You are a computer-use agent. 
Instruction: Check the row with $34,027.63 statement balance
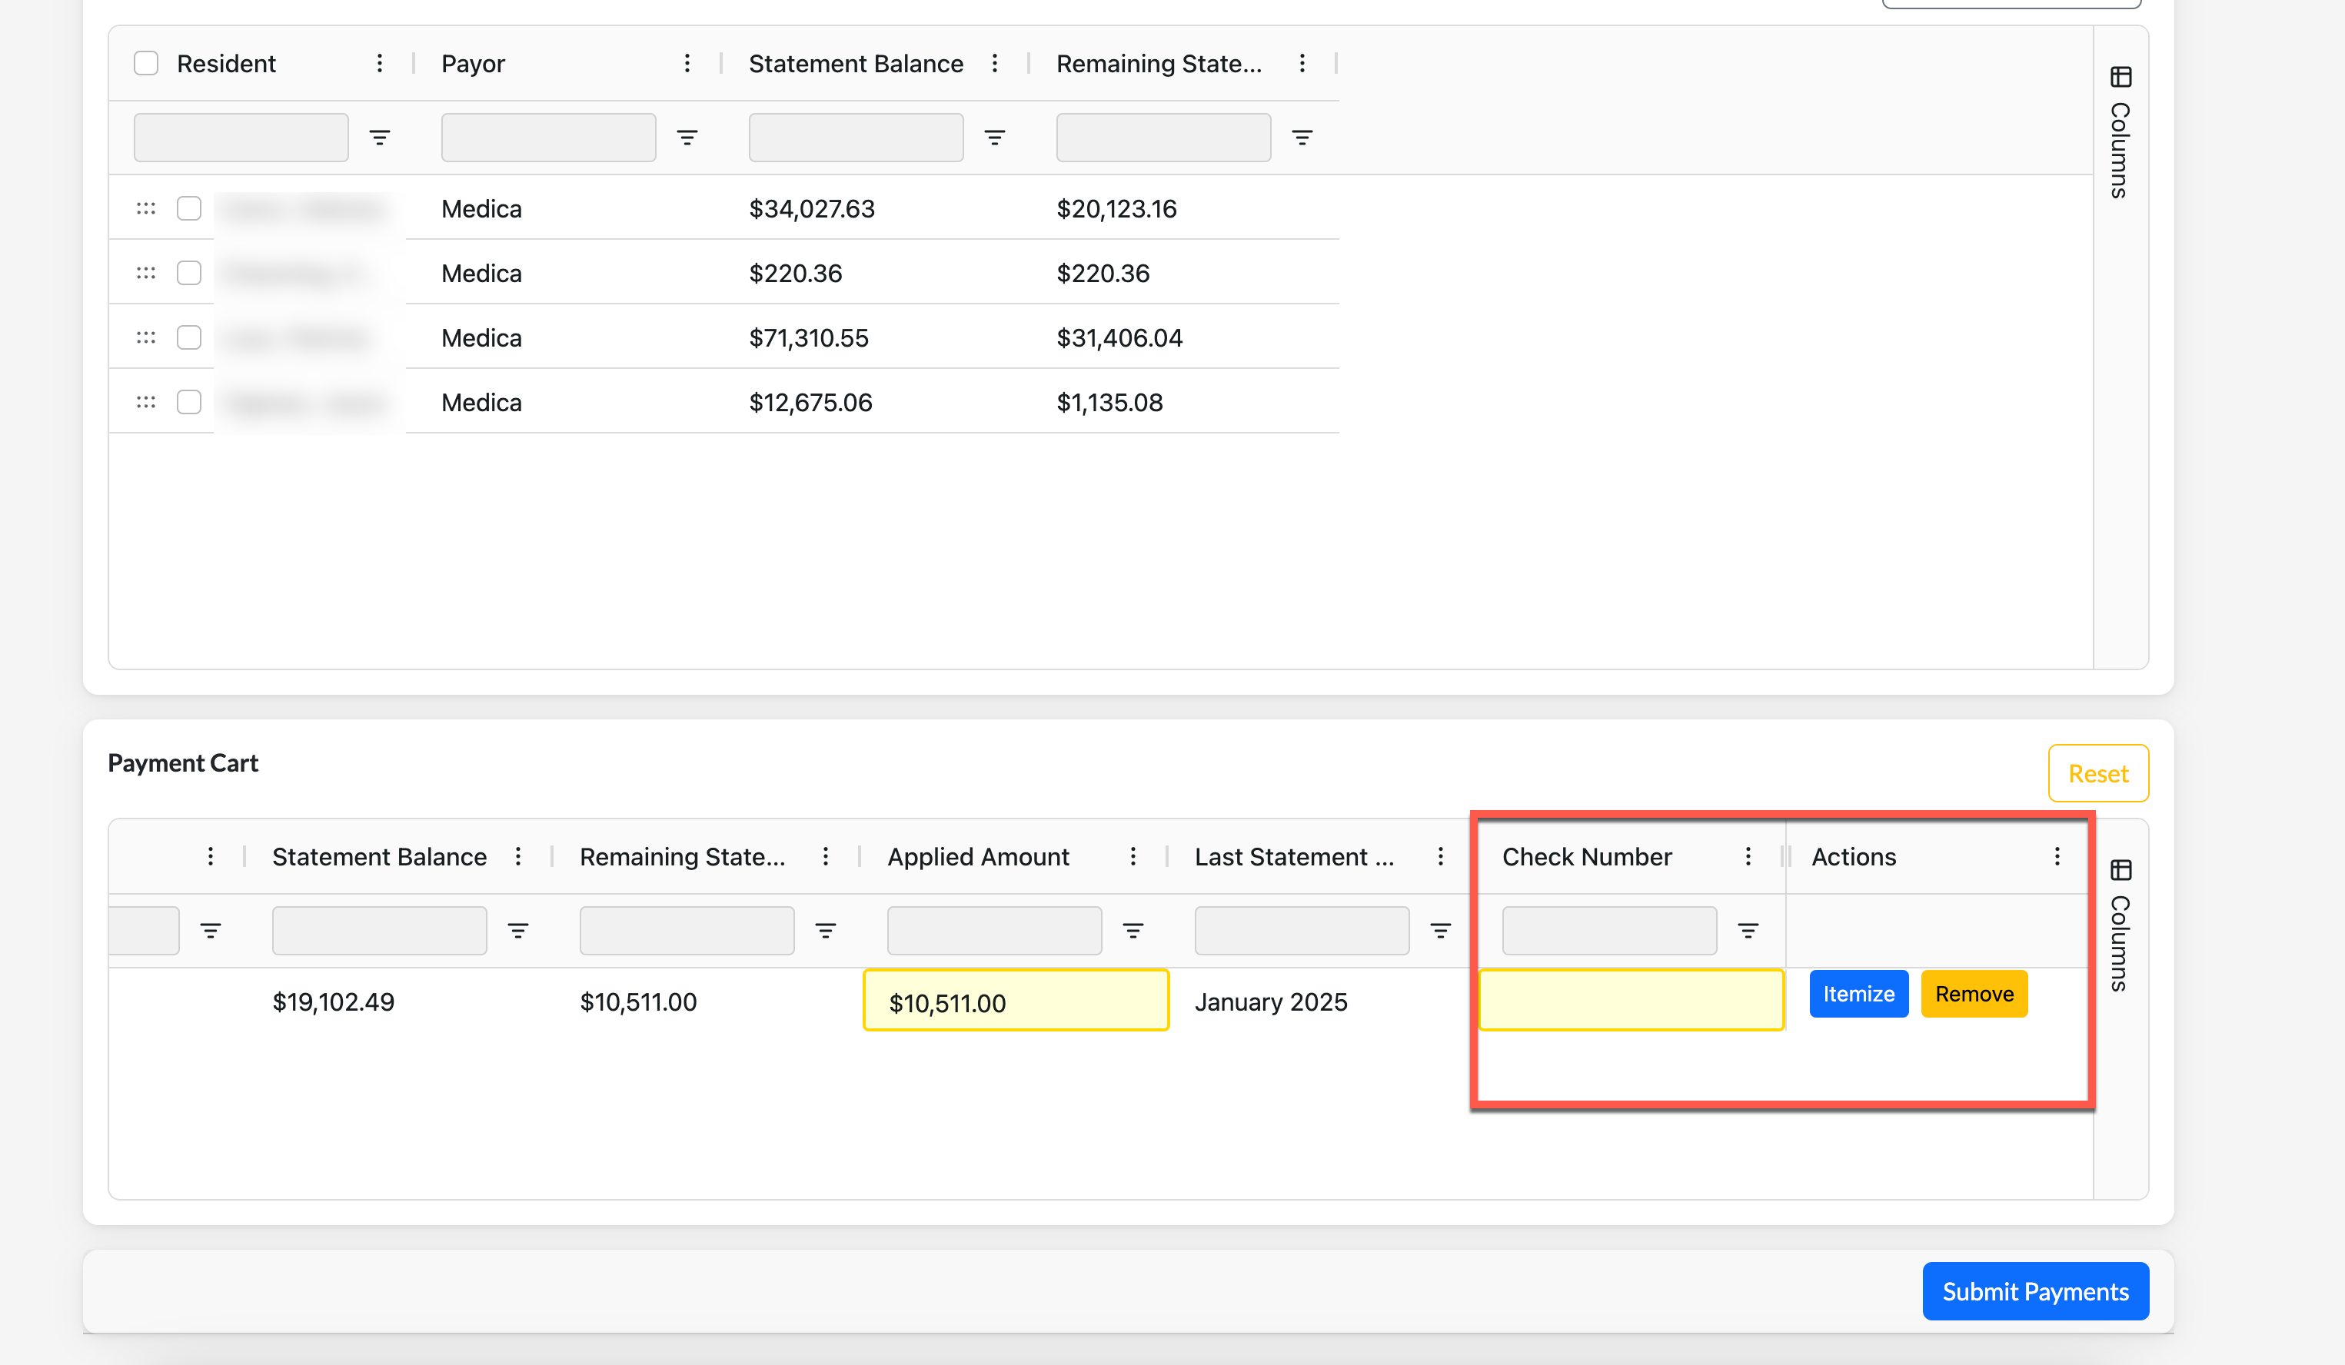pos(189,208)
